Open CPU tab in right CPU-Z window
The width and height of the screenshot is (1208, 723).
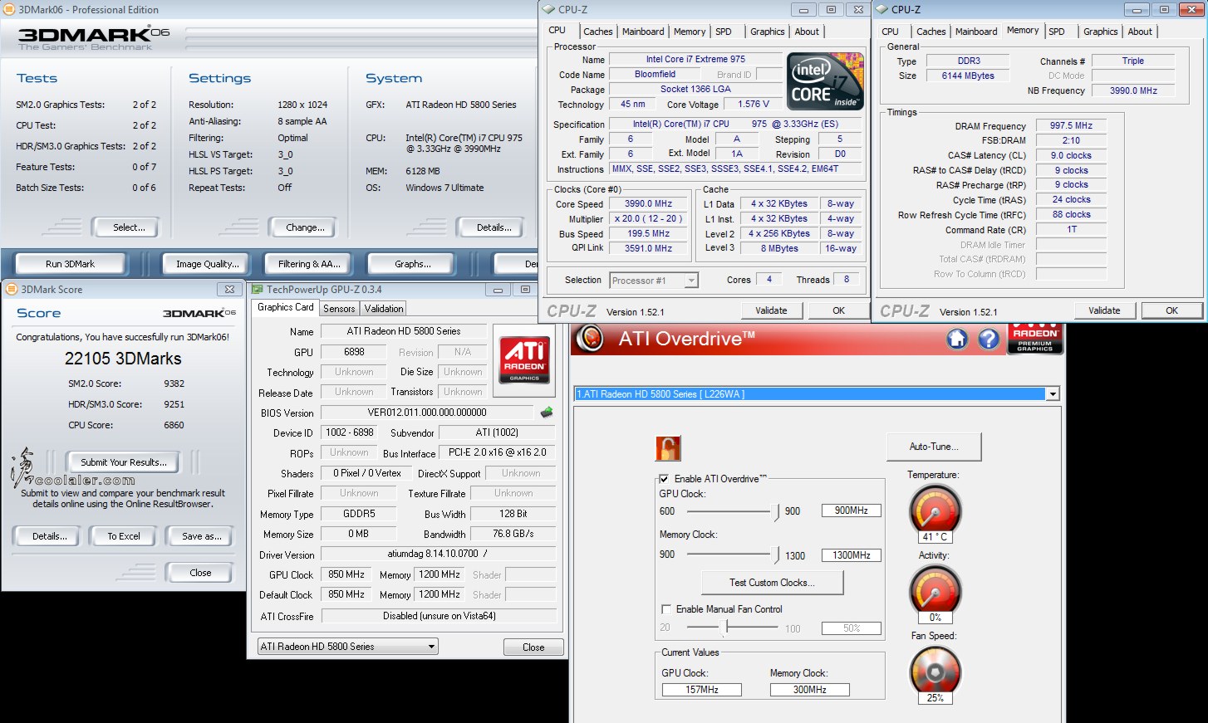point(890,32)
